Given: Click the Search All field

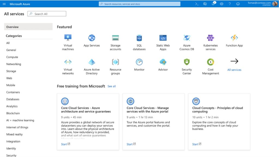Looking at the screenshot, I should point(47,14).
